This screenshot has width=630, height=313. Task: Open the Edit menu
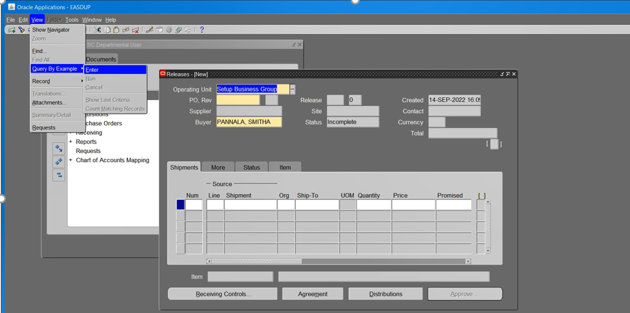[x=23, y=20]
